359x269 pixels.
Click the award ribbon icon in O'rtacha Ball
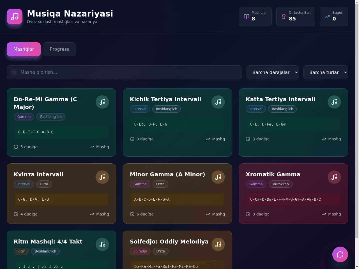tap(284, 17)
